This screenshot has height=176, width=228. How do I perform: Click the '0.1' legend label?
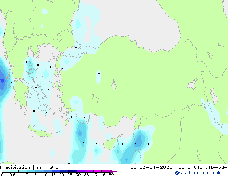(4, 175)
